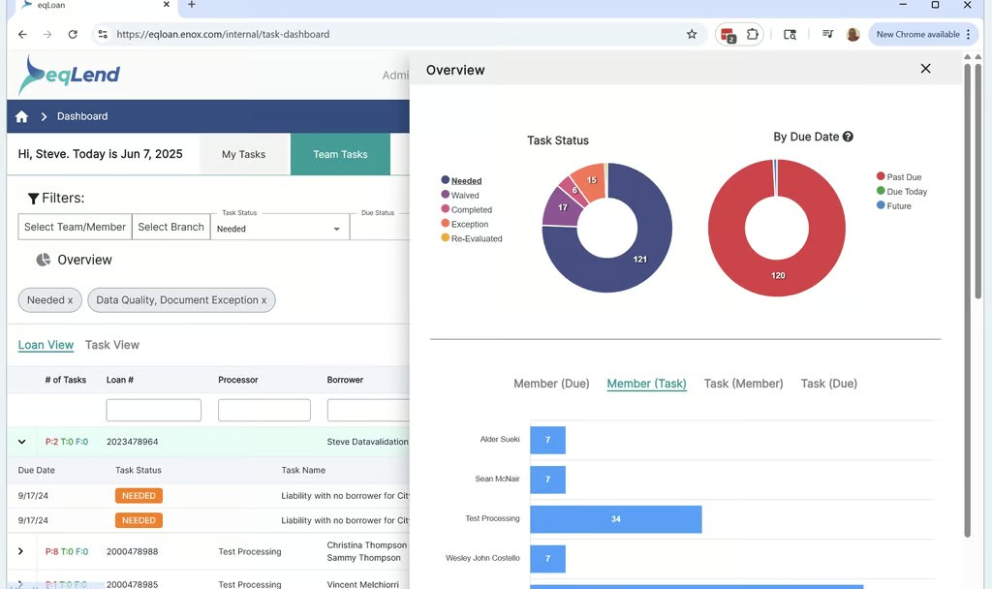The image size is (992, 589).
Task: Click the browser address bar URL
Action: (223, 34)
